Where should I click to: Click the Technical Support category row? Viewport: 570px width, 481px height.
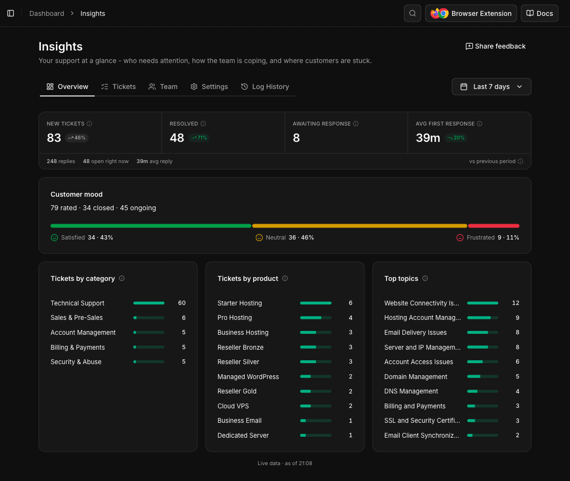(118, 303)
